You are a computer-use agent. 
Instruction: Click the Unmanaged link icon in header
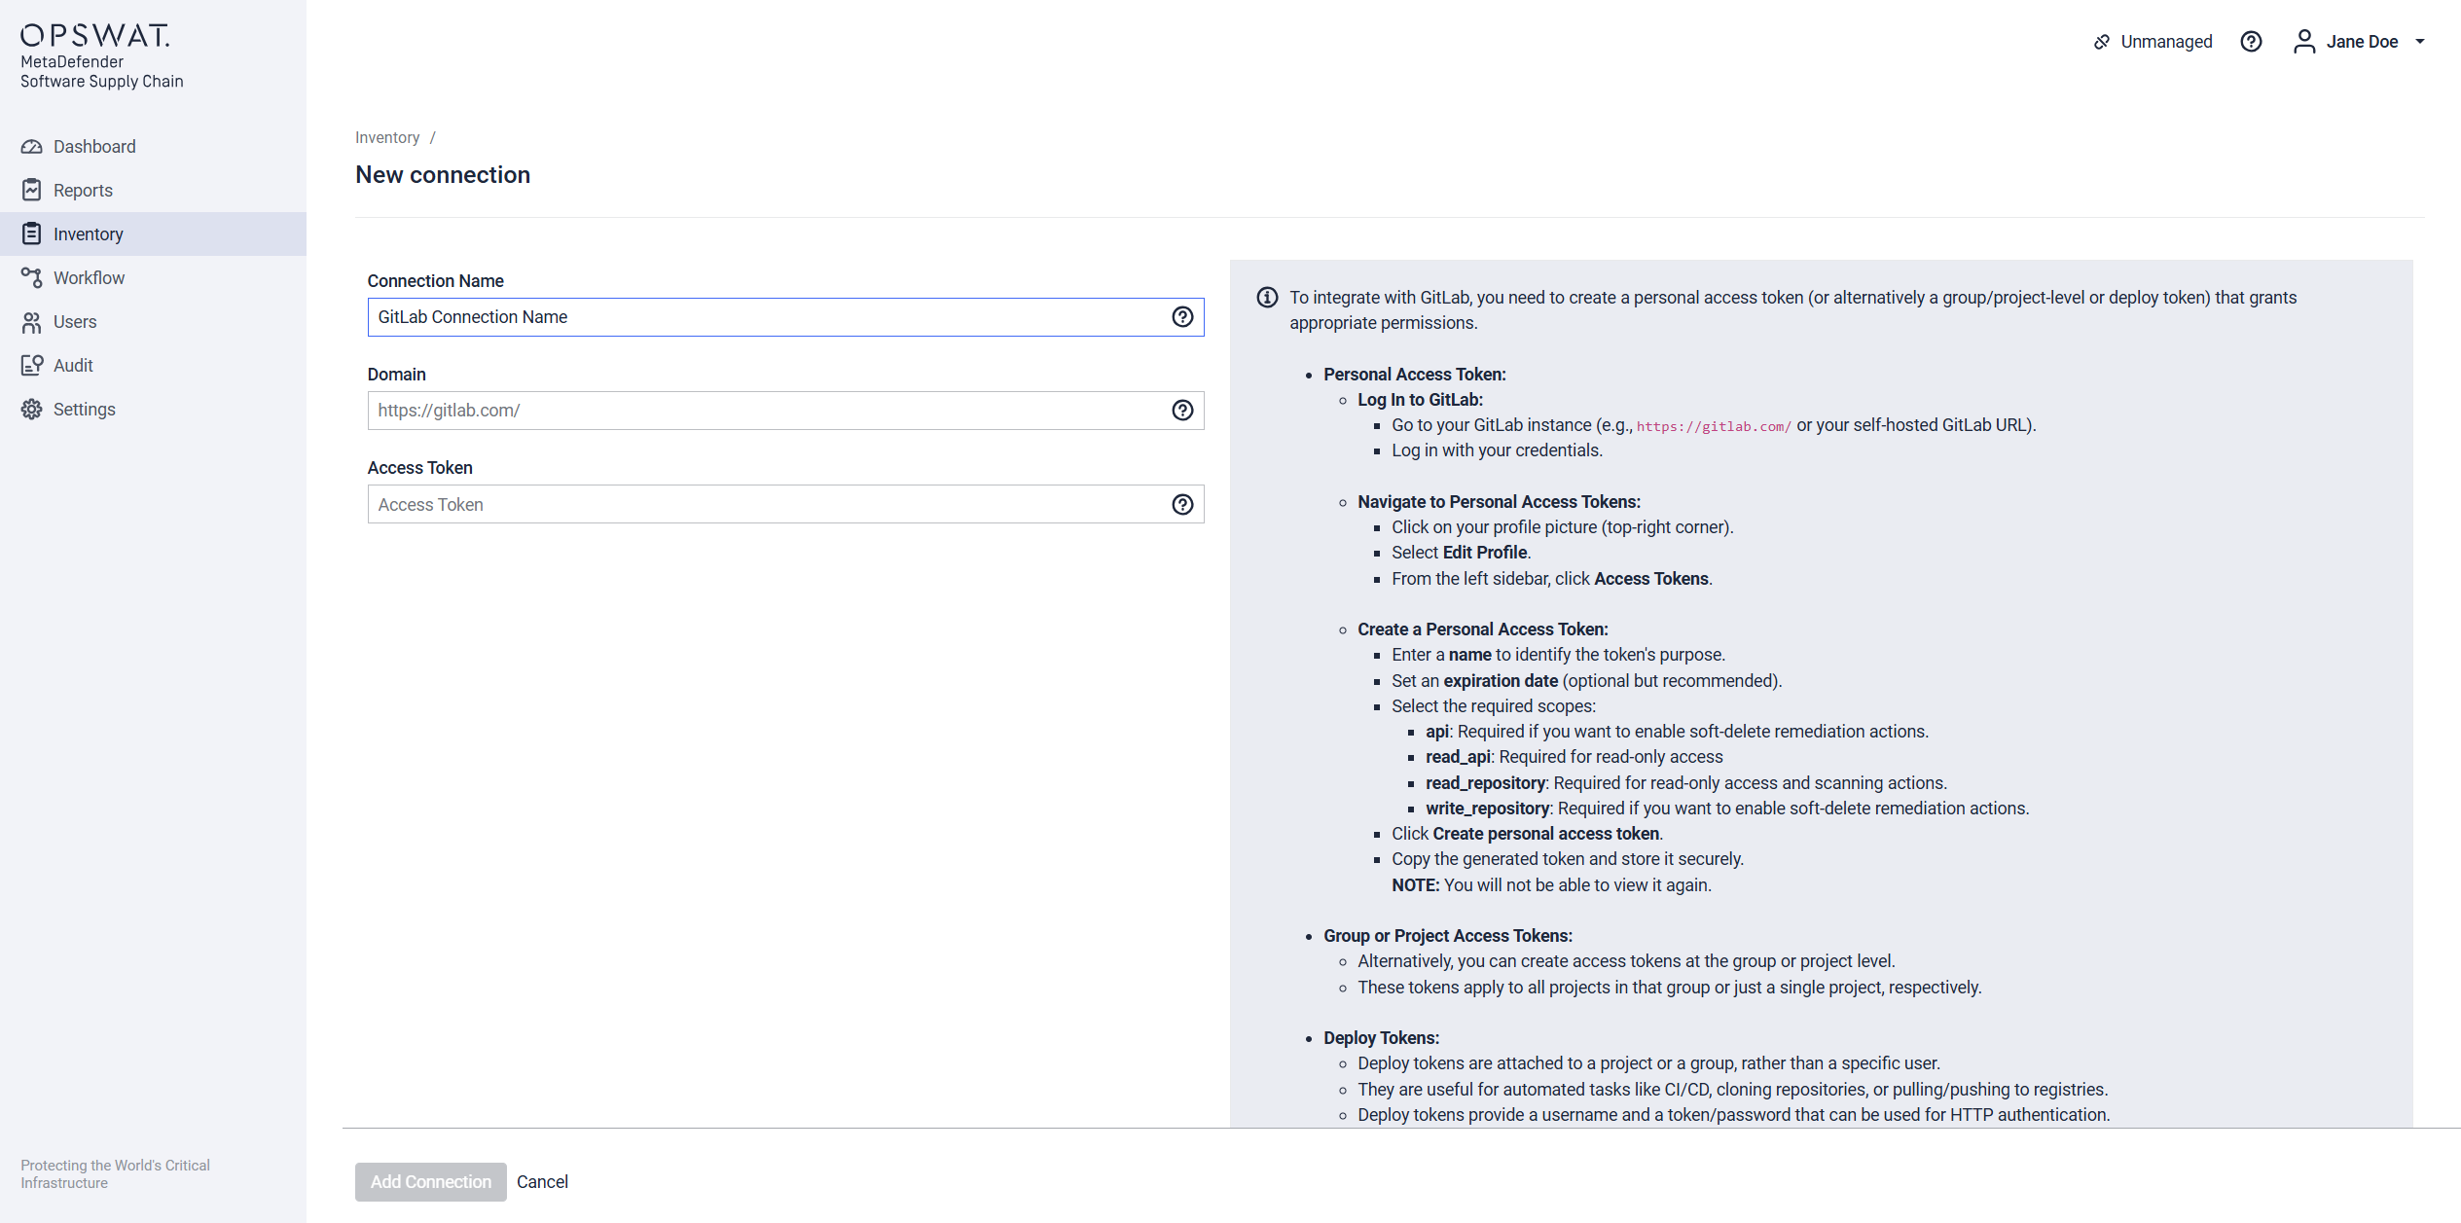pos(2102,42)
